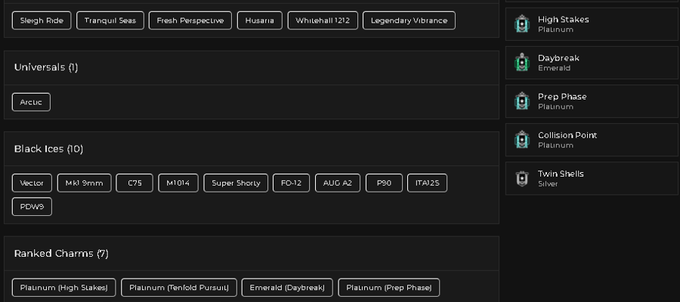Click the Twin Shells Silver rank icon

click(x=521, y=178)
